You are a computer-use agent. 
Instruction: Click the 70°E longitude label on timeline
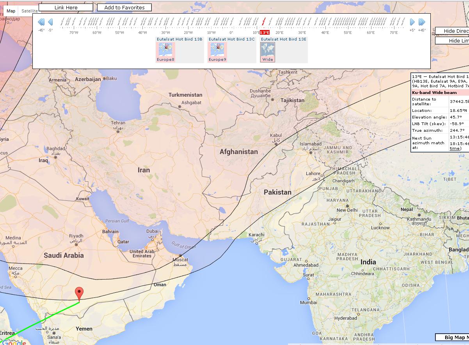[x=394, y=33]
